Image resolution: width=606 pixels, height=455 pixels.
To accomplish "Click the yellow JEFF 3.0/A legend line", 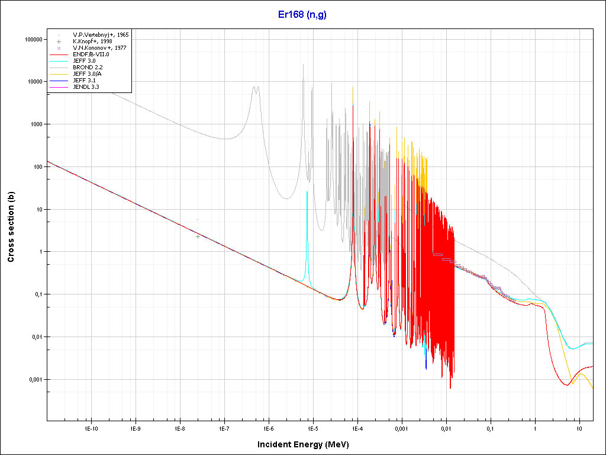I will pyautogui.click(x=59, y=74).
